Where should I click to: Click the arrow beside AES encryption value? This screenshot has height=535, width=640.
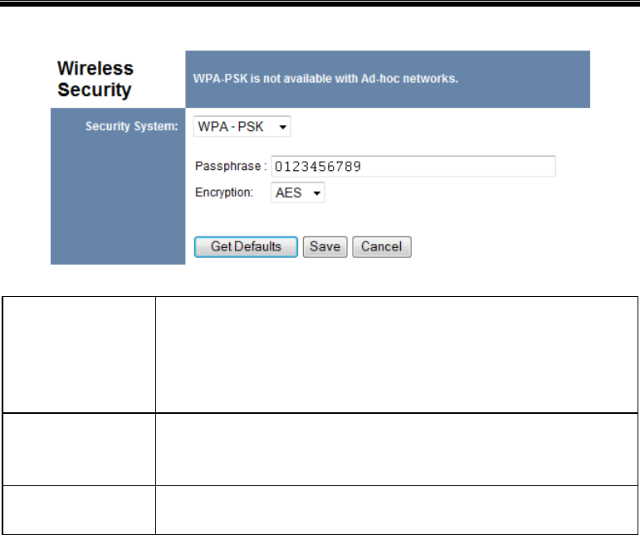[317, 193]
